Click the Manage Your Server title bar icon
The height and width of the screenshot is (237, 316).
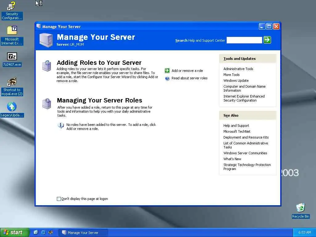(x=39, y=27)
